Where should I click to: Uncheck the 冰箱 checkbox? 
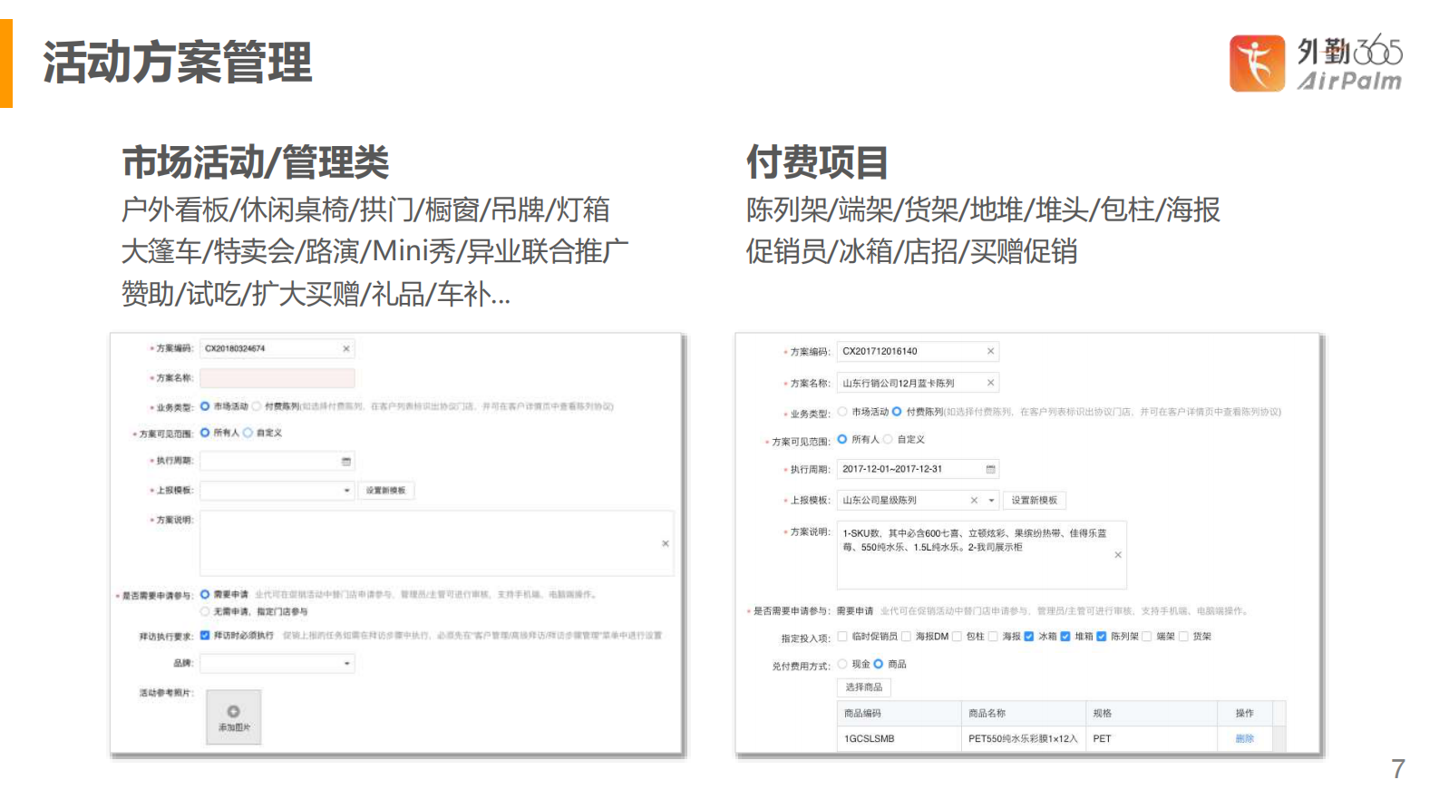pyautogui.click(x=1029, y=637)
